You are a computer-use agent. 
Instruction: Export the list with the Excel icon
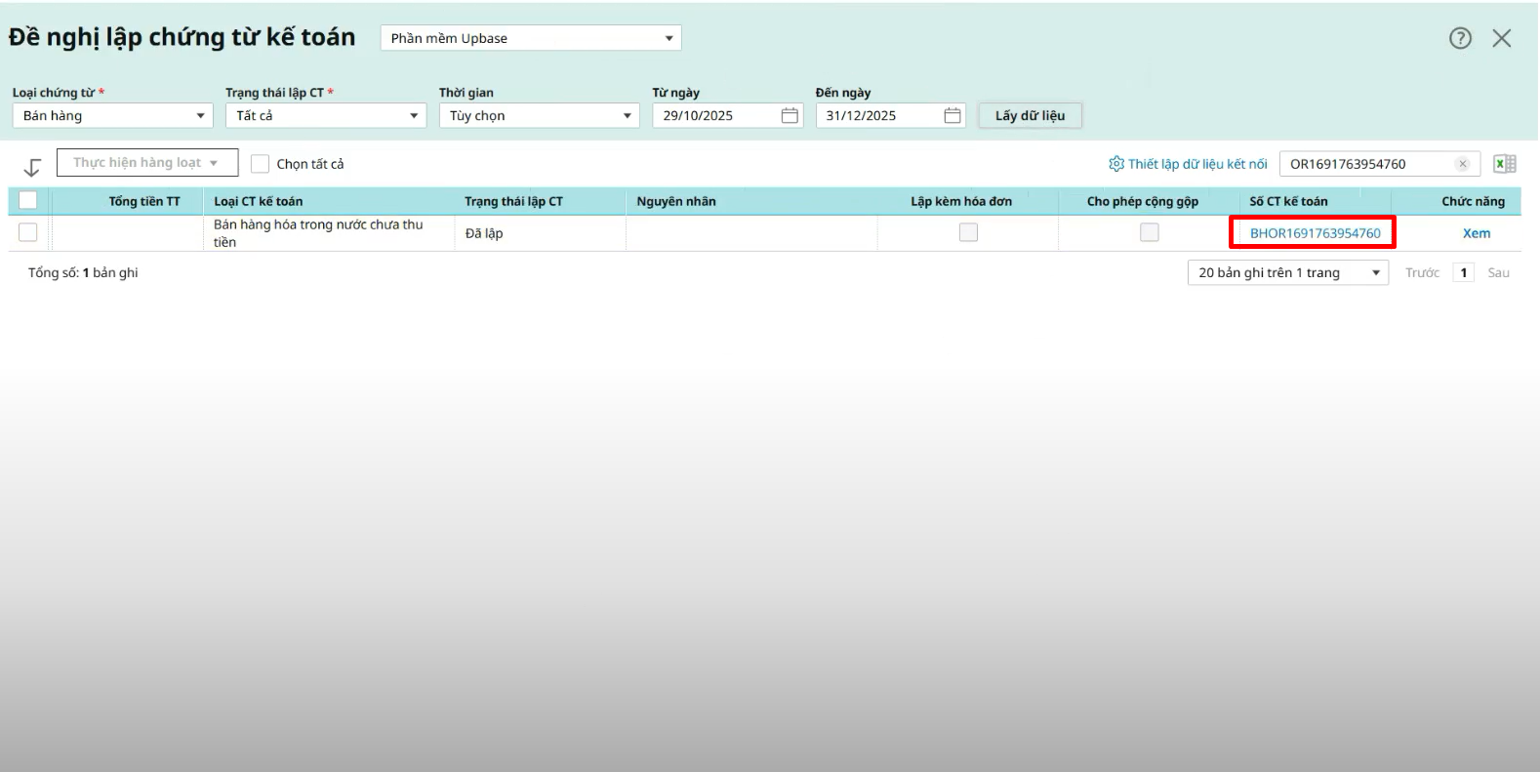point(1504,164)
